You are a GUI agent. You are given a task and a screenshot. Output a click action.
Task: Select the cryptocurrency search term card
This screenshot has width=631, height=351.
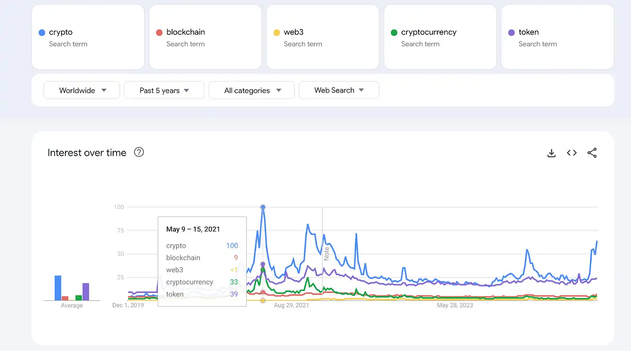click(x=440, y=37)
